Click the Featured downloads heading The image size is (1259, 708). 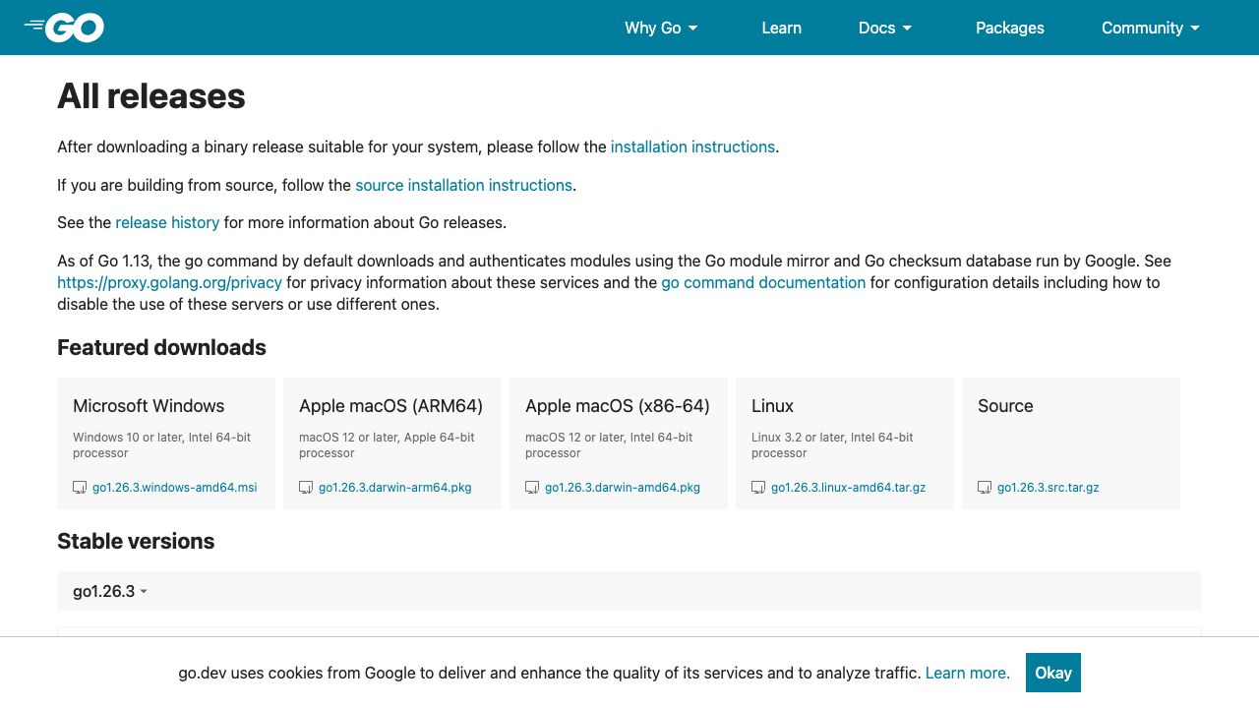161,347
